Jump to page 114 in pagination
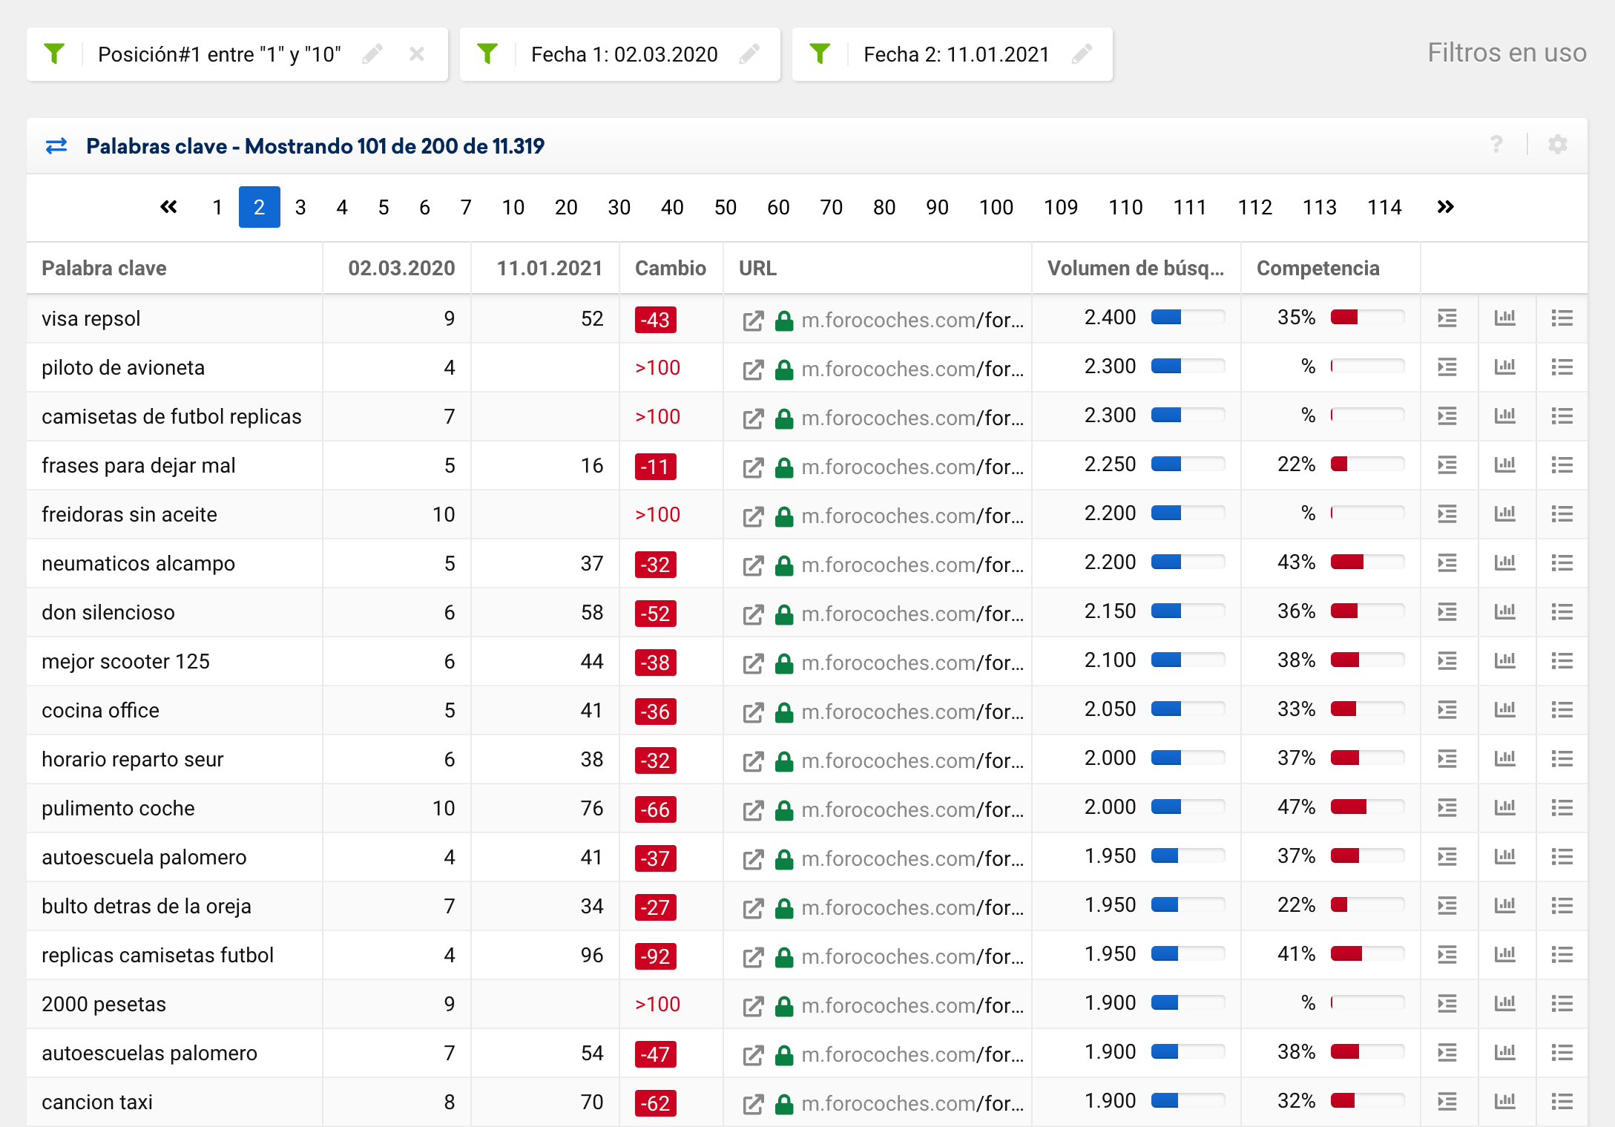1615x1127 pixels. (x=1384, y=207)
